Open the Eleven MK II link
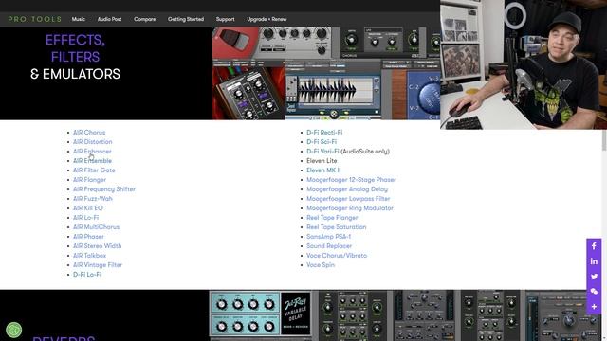Viewport: 607px width, 341px height. (x=323, y=170)
